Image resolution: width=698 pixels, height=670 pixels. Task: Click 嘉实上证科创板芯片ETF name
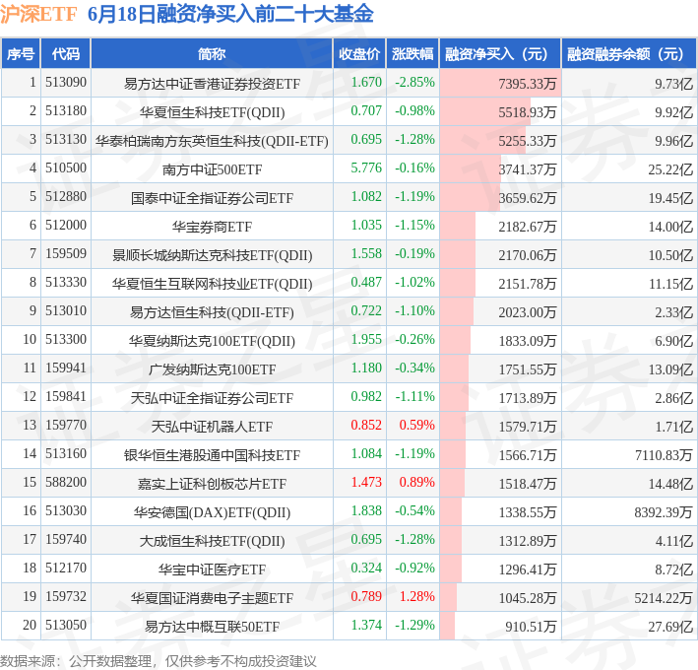pos(212,483)
